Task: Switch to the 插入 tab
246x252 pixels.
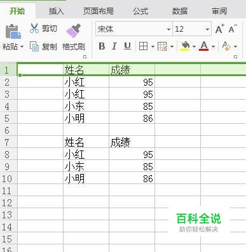Action: click(x=56, y=11)
